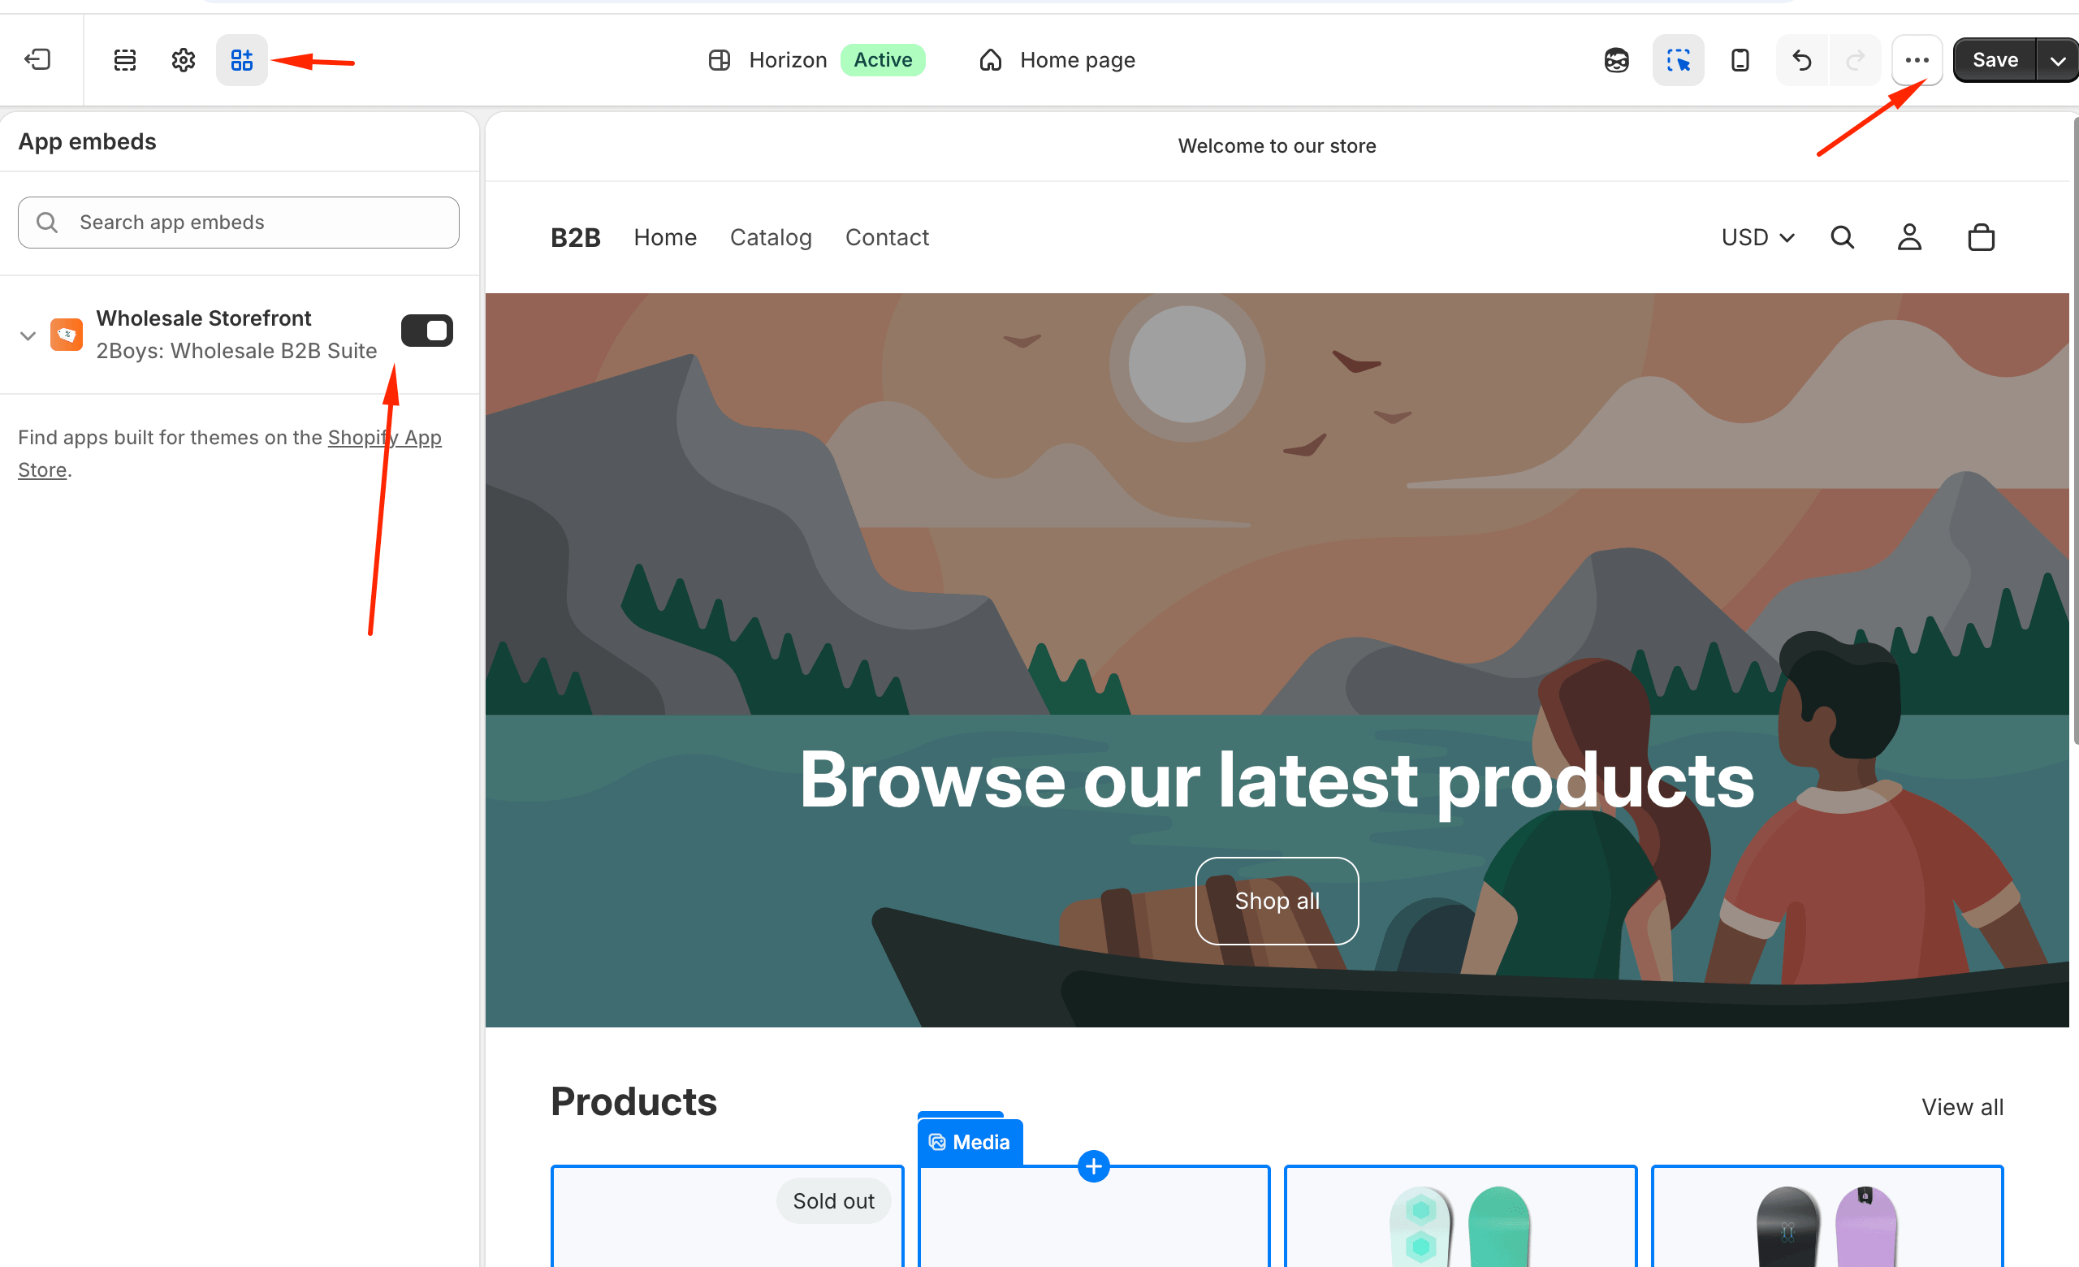Select the Sold out product card
Screen dimensions: 2079x1267
tap(728, 1216)
